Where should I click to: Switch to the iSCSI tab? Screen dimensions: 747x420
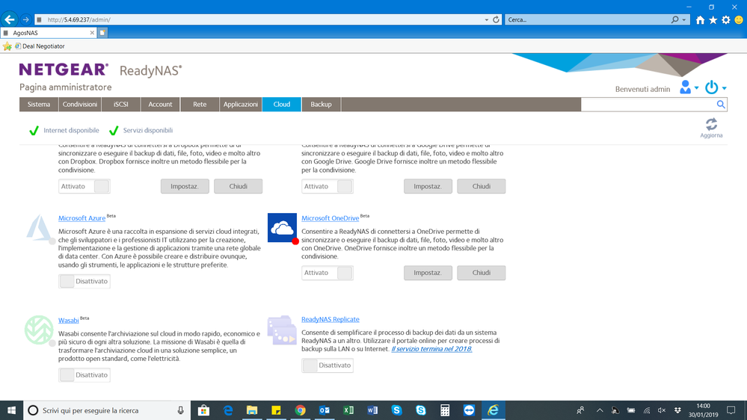[121, 105]
